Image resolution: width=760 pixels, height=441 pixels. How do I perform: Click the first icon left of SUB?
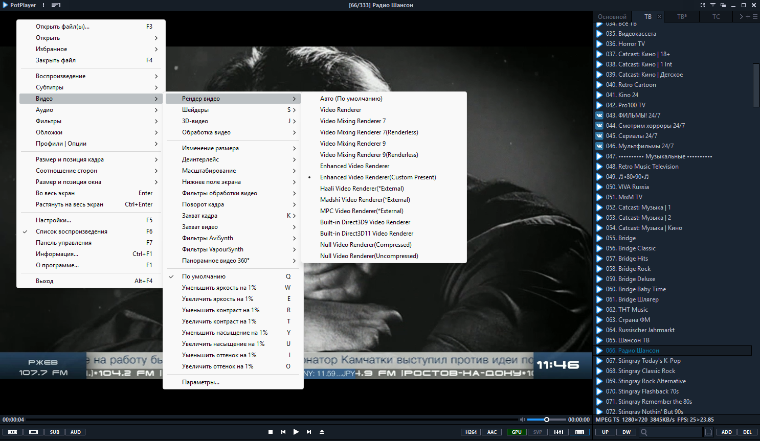point(12,432)
